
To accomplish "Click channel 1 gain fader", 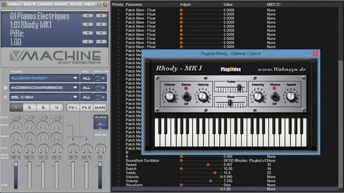I will click(x=16, y=175).
